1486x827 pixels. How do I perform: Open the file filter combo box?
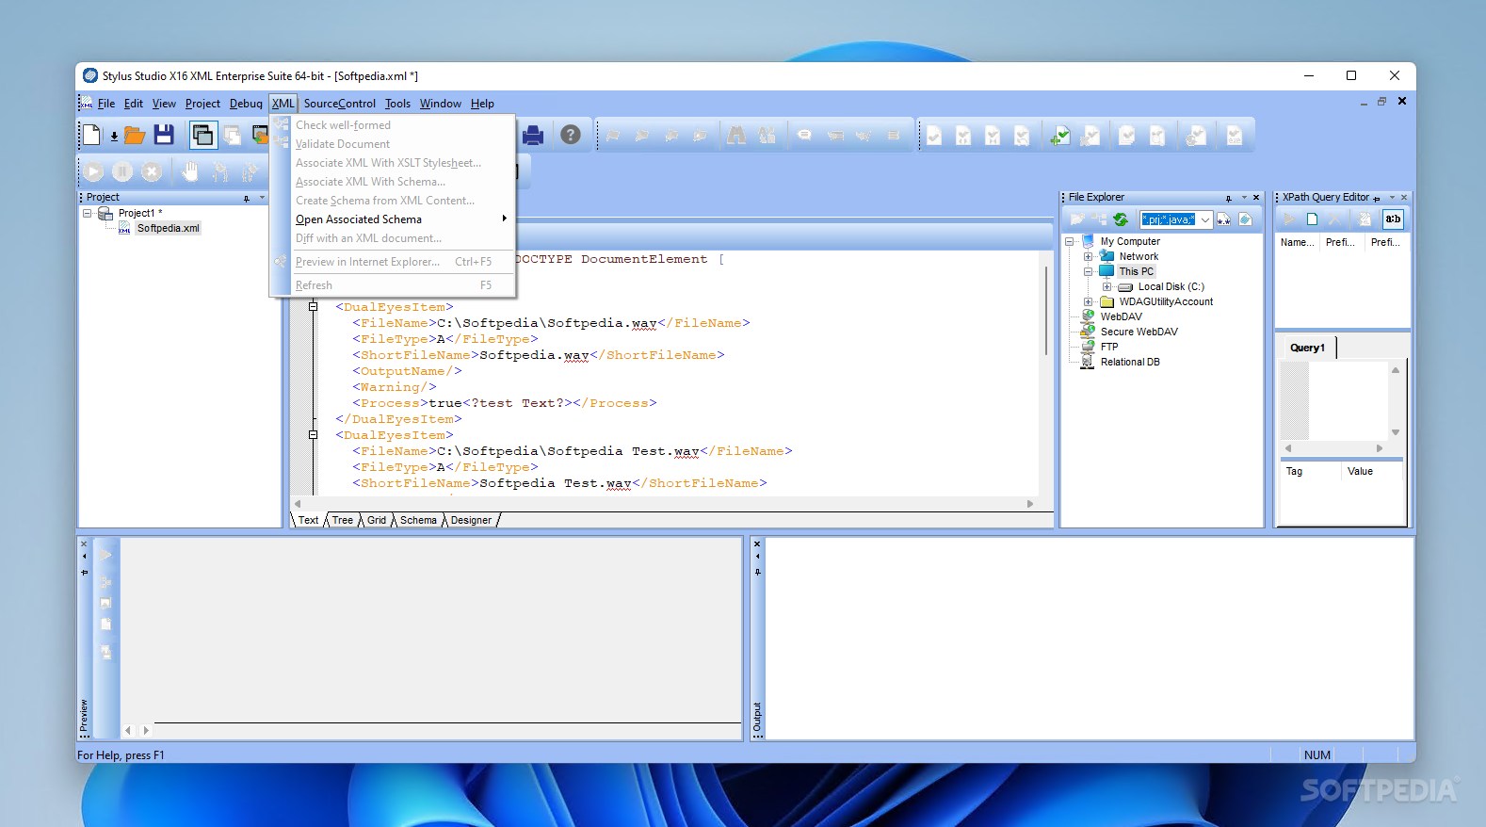pyautogui.click(x=1175, y=219)
